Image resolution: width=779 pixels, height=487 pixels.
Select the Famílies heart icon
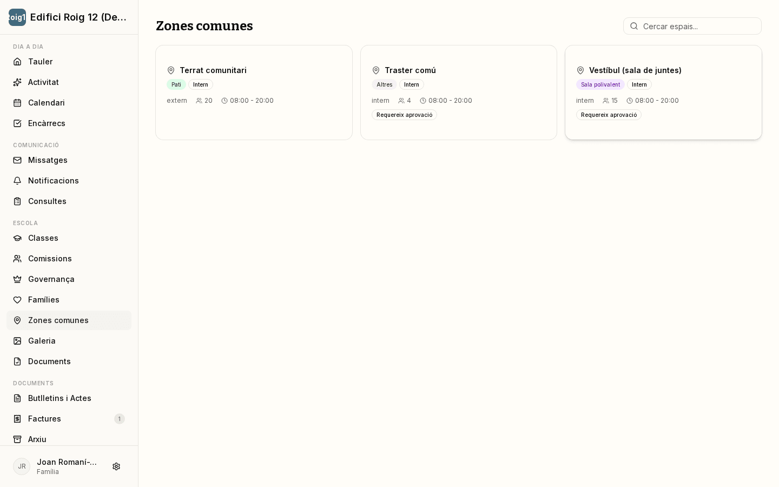point(17,300)
